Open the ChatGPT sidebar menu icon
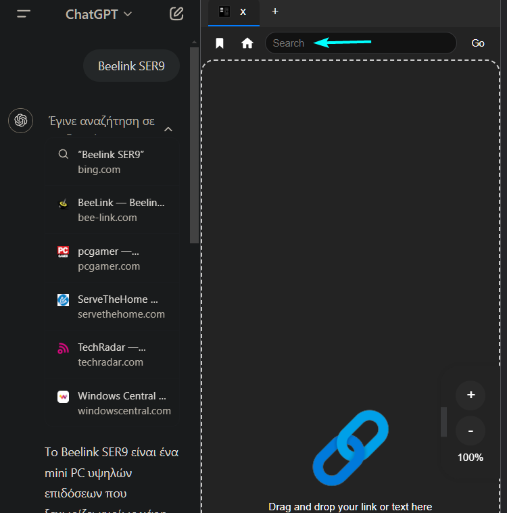Image resolution: width=507 pixels, height=513 pixels. 24,14
